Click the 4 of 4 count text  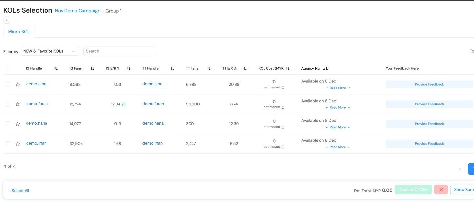point(9,166)
